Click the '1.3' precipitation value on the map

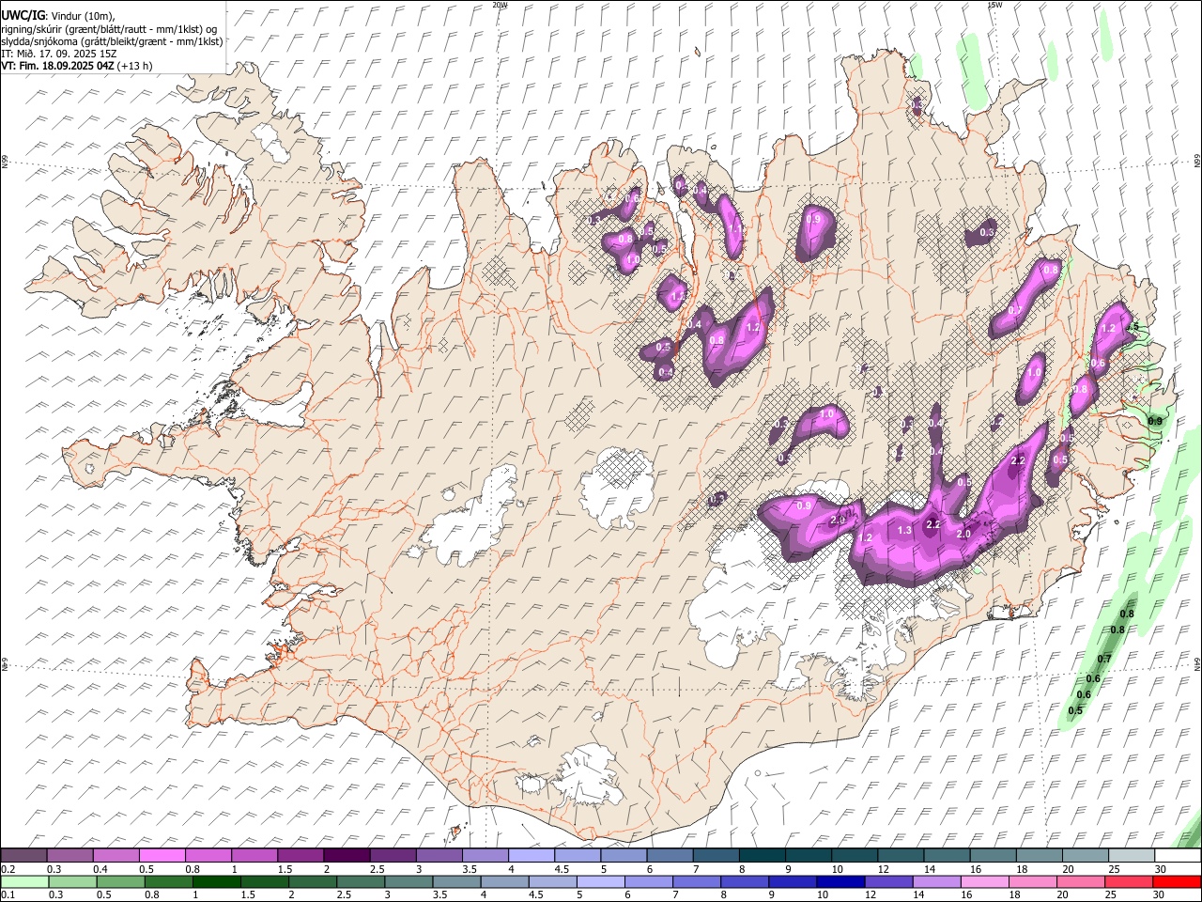(904, 531)
